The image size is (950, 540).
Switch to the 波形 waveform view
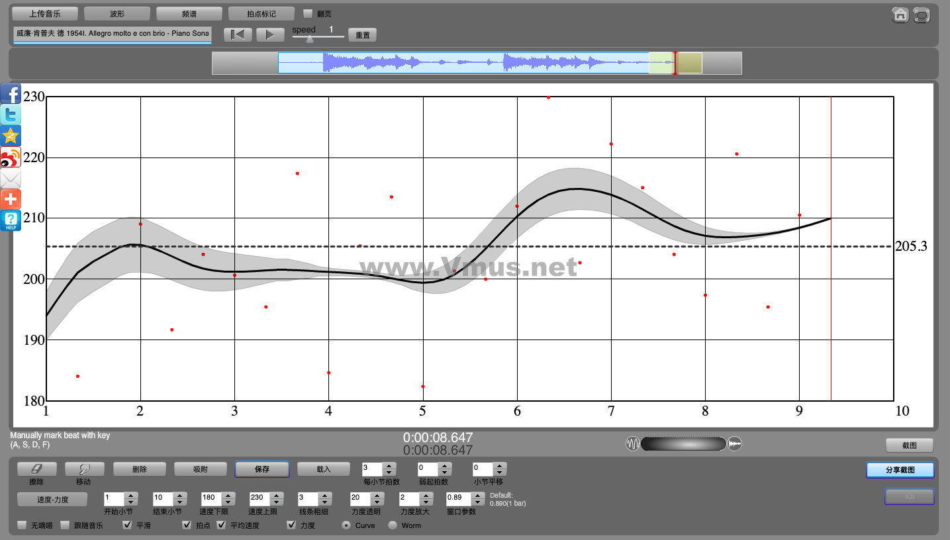(117, 13)
